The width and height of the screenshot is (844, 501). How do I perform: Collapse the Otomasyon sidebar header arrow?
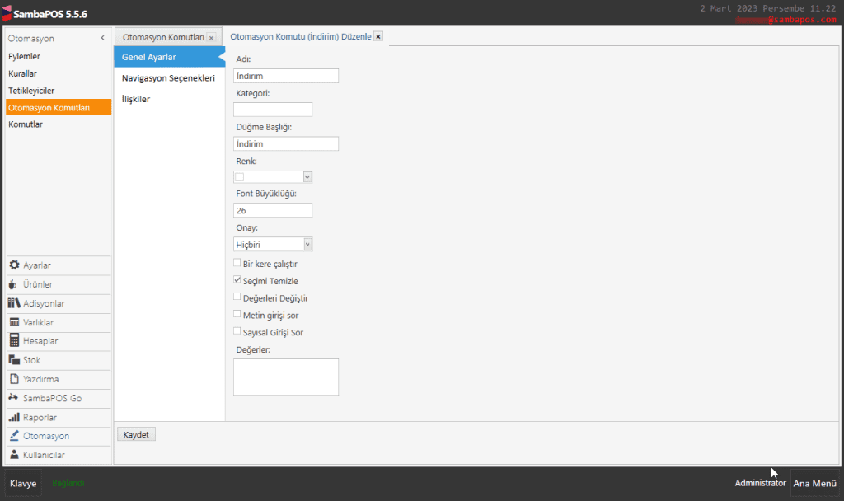click(102, 38)
